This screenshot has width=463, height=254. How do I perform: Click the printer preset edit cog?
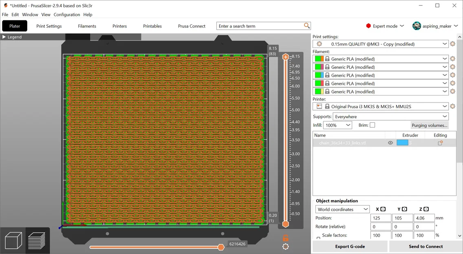(452, 106)
